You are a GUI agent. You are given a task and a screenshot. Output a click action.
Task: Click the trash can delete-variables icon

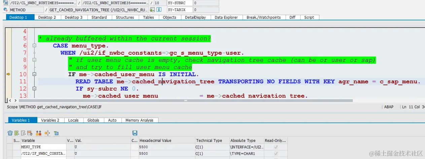10,133
